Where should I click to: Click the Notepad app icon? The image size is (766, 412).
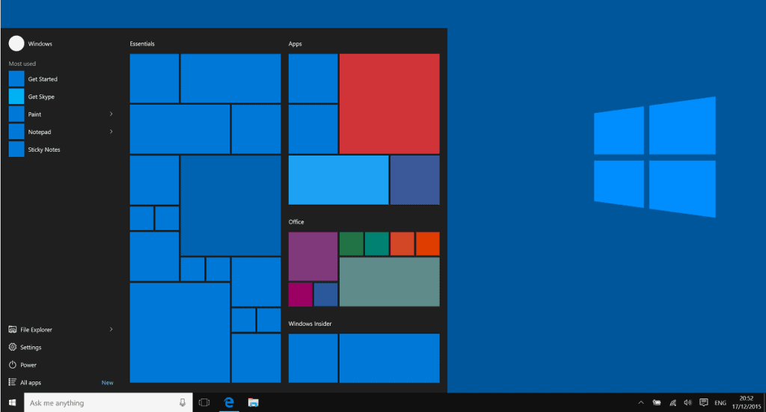click(16, 132)
